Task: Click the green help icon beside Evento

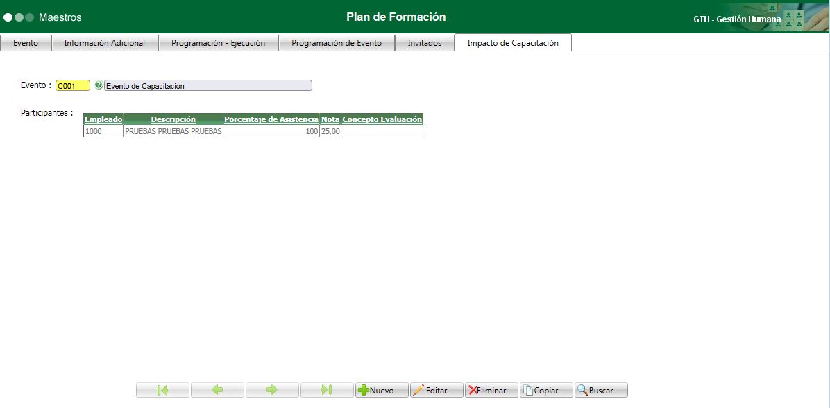Action: click(99, 85)
